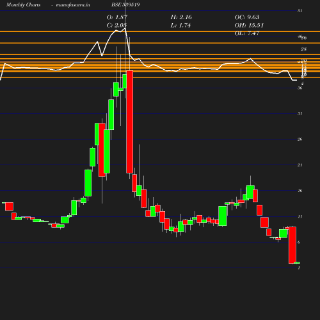Click the "6" price axis label

[x=299, y=242]
